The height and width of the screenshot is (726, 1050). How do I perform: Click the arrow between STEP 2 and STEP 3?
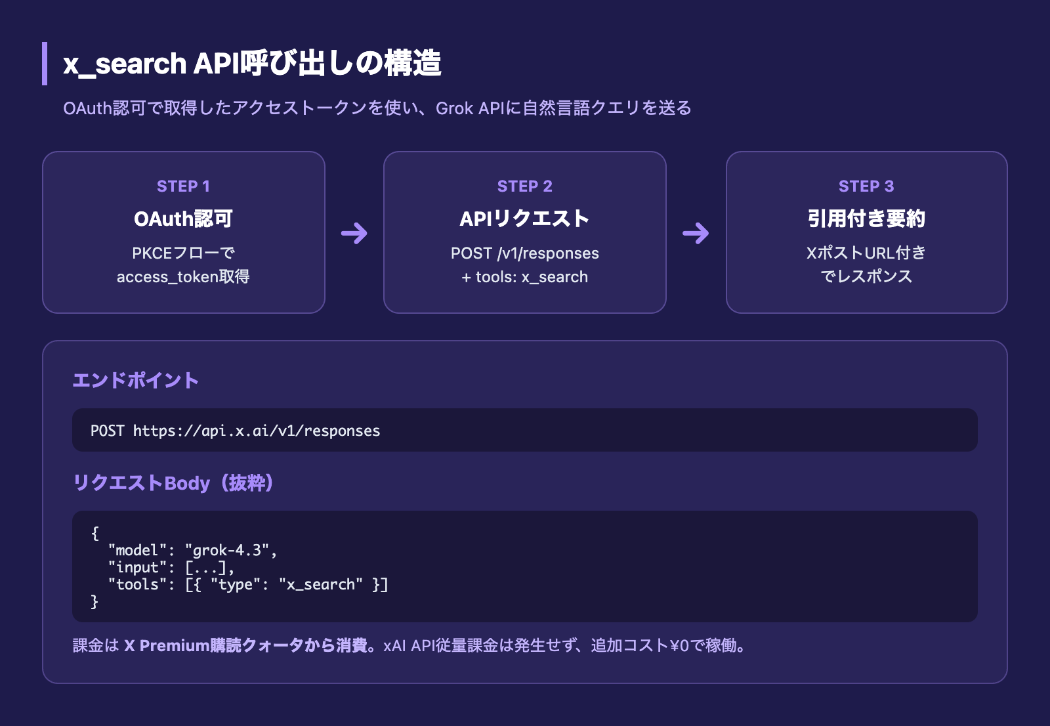pyautogui.click(x=696, y=233)
